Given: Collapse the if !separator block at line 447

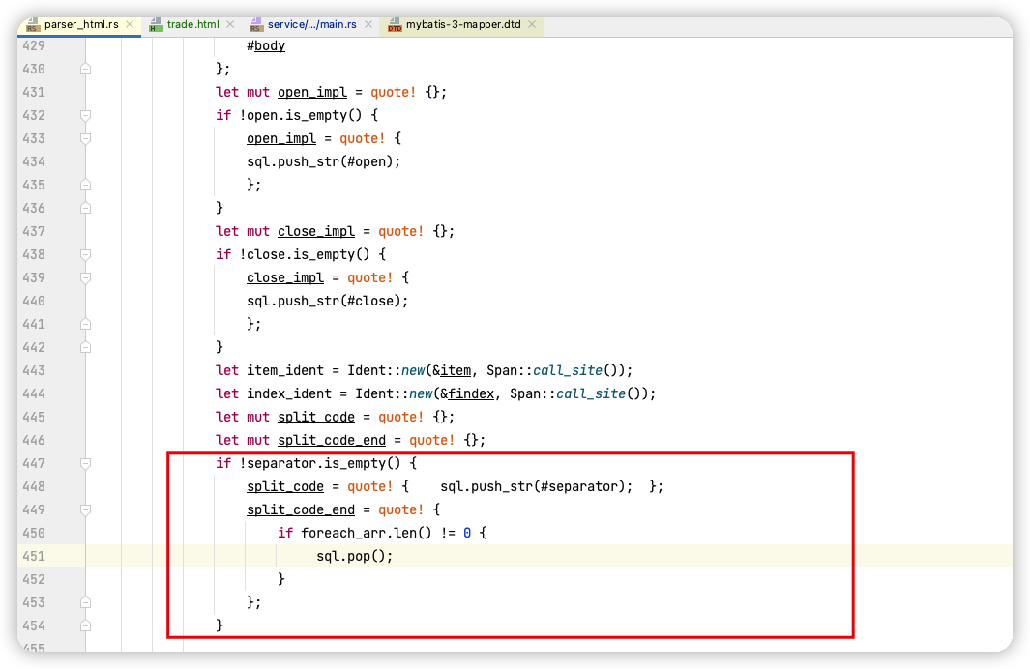Looking at the screenshot, I should coord(85,463).
